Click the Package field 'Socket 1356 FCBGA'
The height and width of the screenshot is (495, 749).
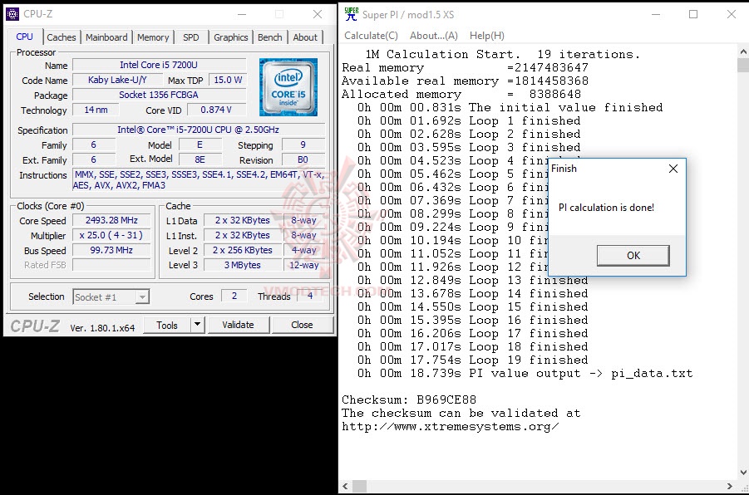(159, 95)
